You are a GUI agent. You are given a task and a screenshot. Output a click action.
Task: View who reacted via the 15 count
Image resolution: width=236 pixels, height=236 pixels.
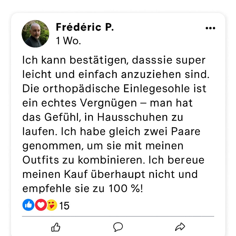pos(64,206)
